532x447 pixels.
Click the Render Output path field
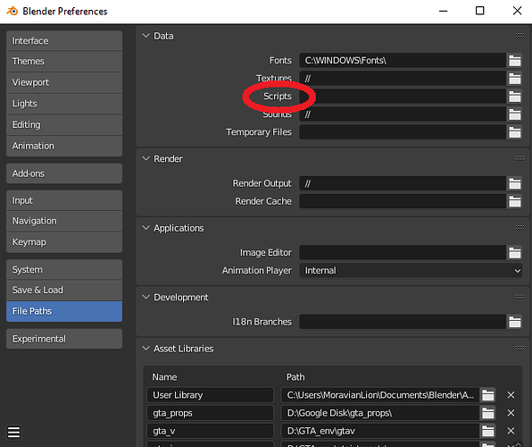pyautogui.click(x=403, y=183)
